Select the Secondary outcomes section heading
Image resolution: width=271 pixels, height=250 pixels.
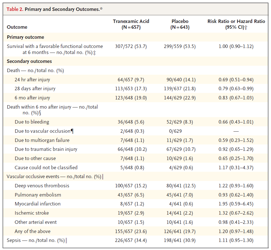(29, 61)
